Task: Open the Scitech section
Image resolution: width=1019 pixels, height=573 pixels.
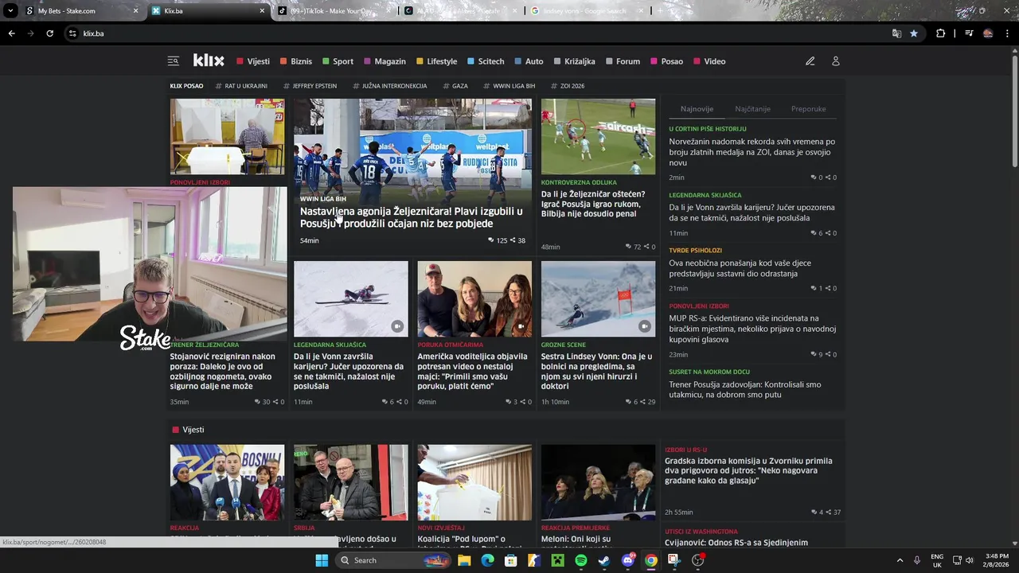Action: click(486, 61)
